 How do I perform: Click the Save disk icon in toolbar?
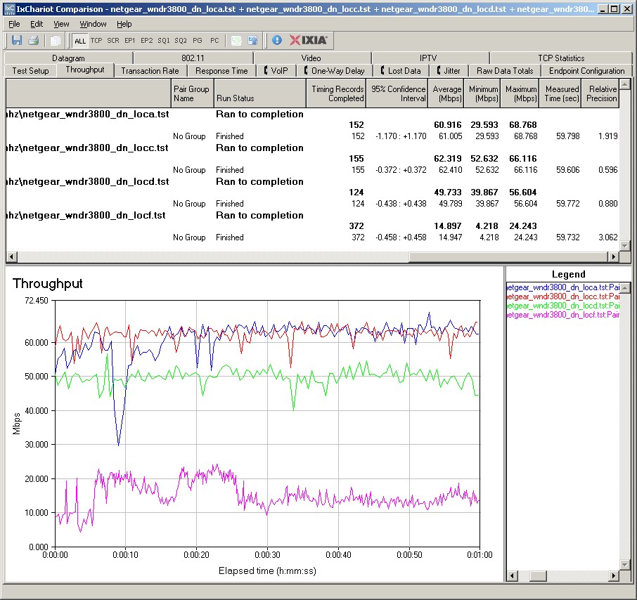(17, 40)
